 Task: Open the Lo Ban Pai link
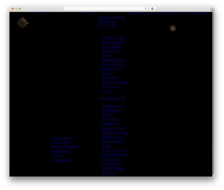coord(60,142)
